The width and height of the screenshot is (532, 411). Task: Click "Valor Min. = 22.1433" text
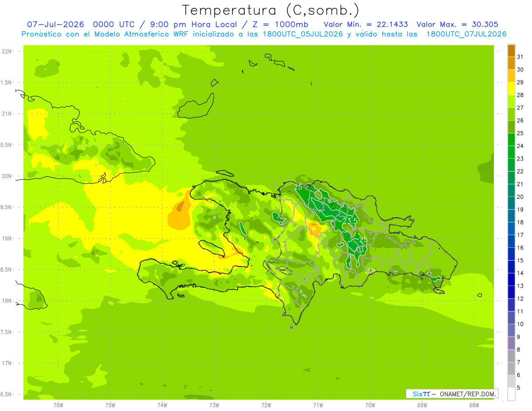coord(366,24)
